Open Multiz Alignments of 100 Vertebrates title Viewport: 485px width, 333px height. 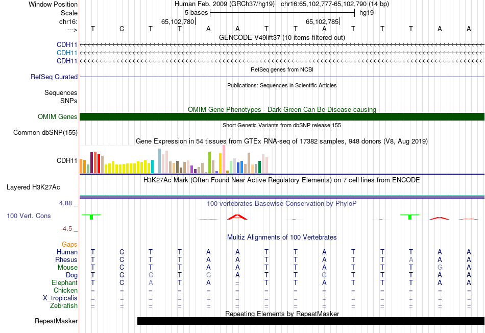click(x=282, y=237)
